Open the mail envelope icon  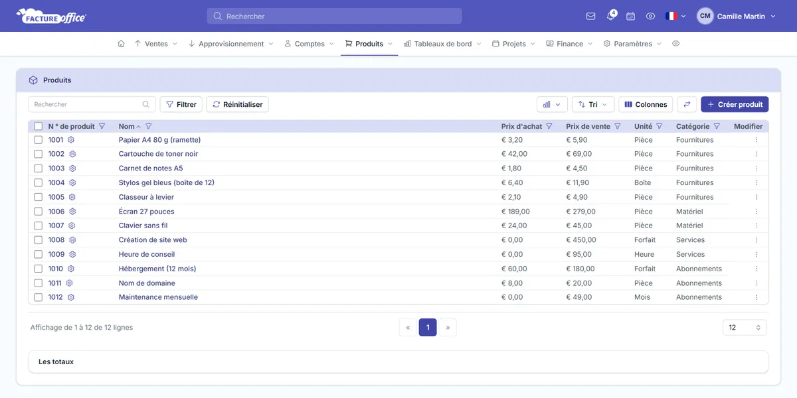590,16
